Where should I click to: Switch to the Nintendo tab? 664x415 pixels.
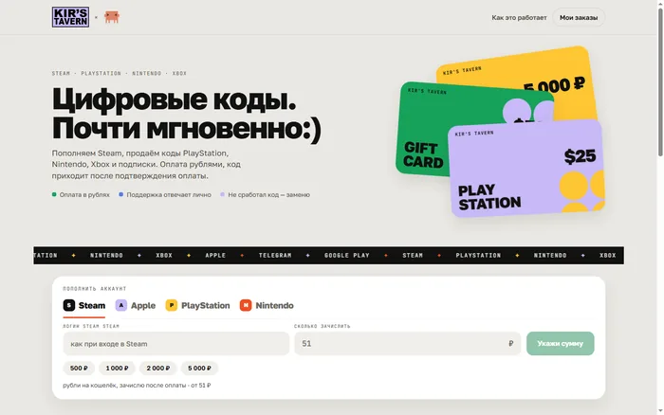click(267, 305)
